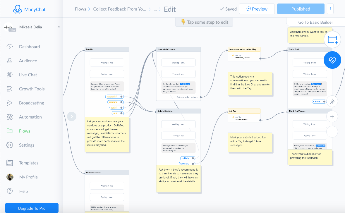Click the Automation atom icon
This screenshot has width=345, height=213.
coord(10,117)
